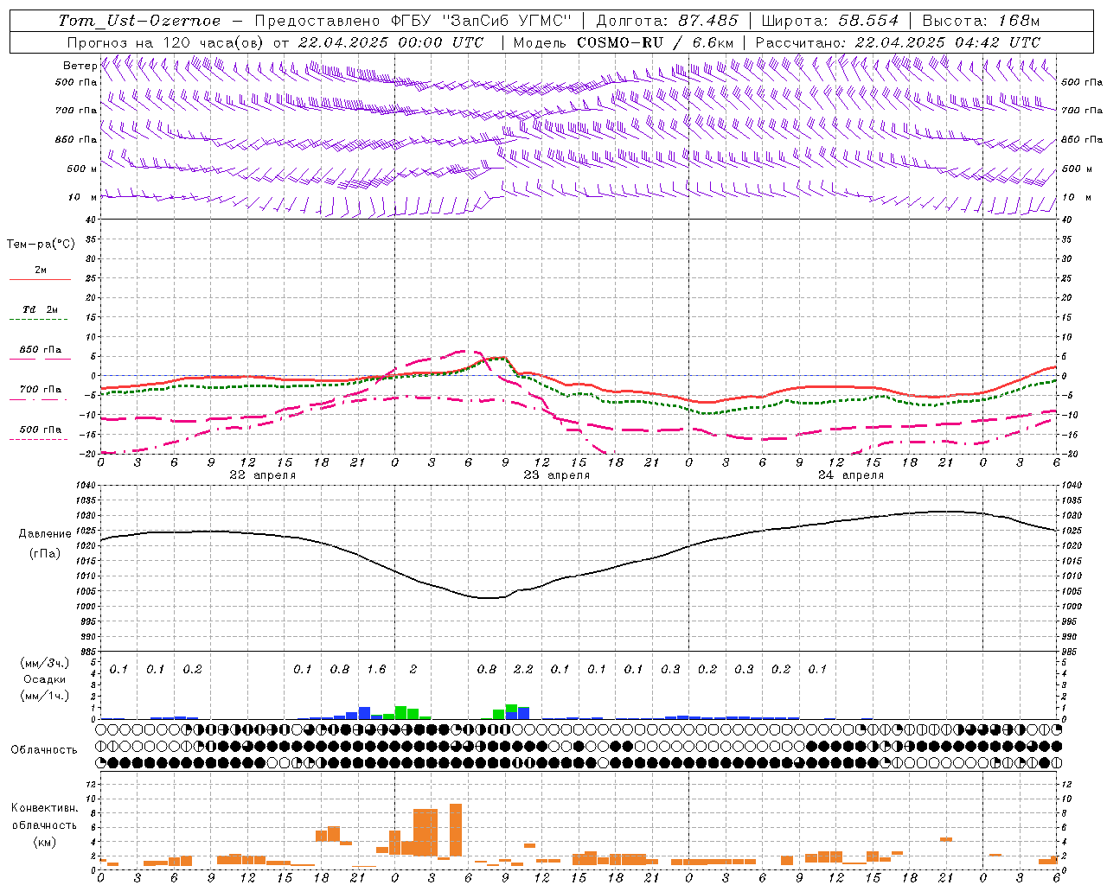This screenshot has width=1107, height=885.
Task: Select the latitude text Широта: 58.554
Action: tap(830, 21)
